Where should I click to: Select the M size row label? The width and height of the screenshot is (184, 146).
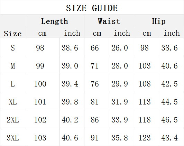click(x=13, y=66)
